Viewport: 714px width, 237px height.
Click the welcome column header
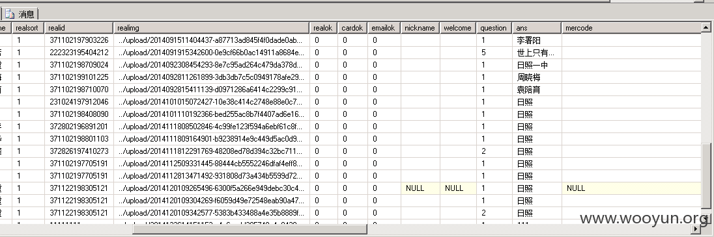457,28
